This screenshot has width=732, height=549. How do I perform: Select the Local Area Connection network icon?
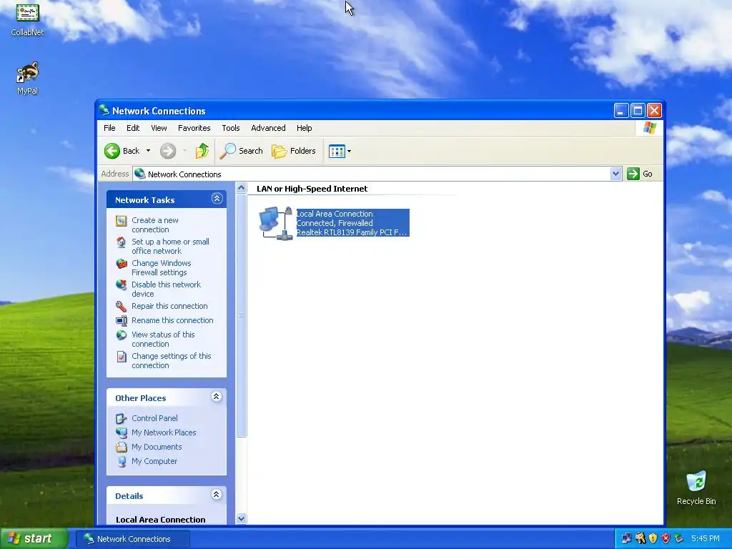[276, 223]
